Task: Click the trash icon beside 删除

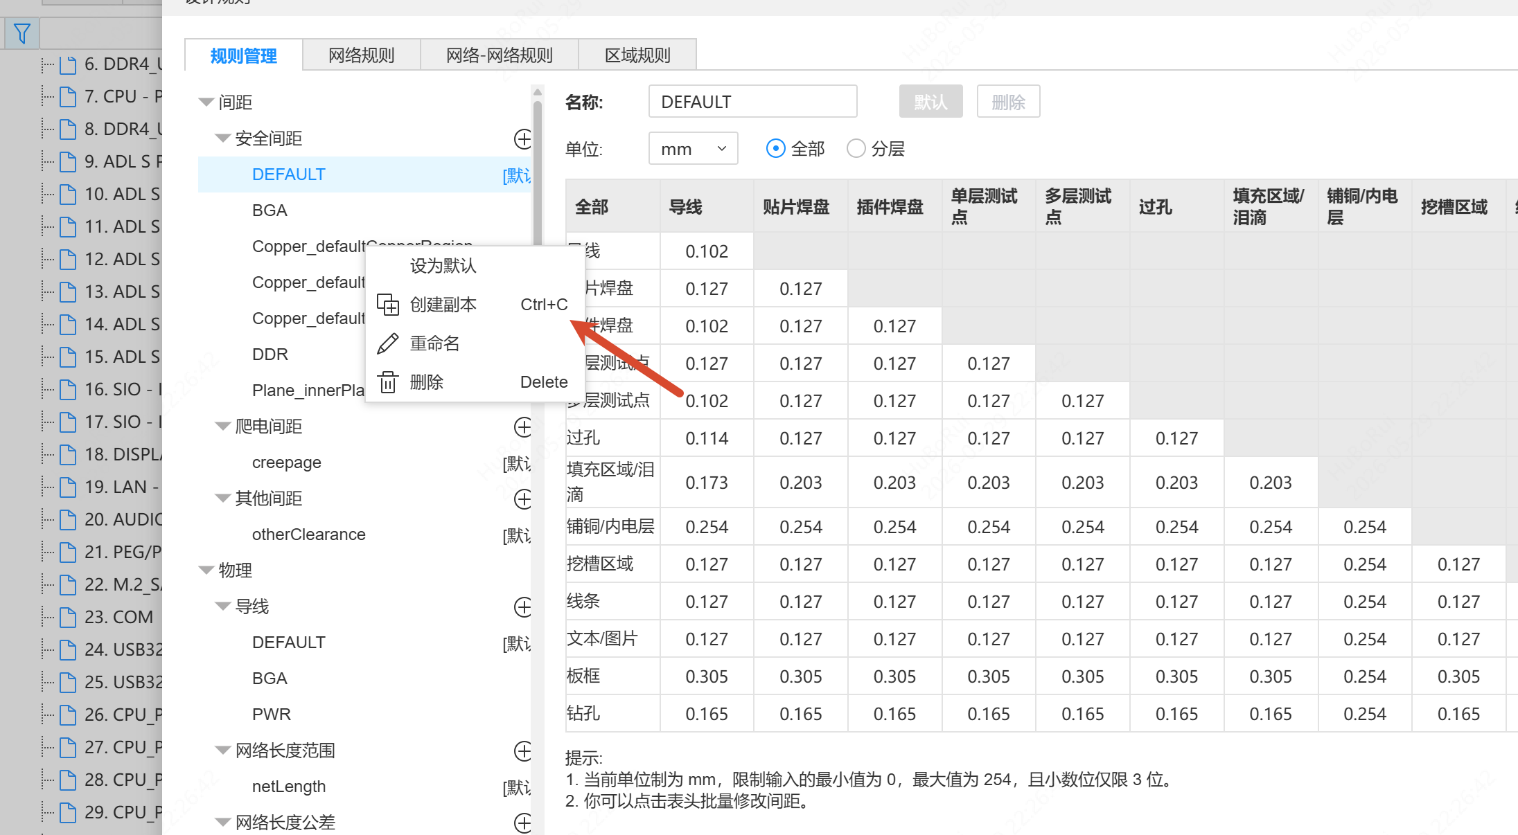Action: pyautogui.click(x=388, y=382)
